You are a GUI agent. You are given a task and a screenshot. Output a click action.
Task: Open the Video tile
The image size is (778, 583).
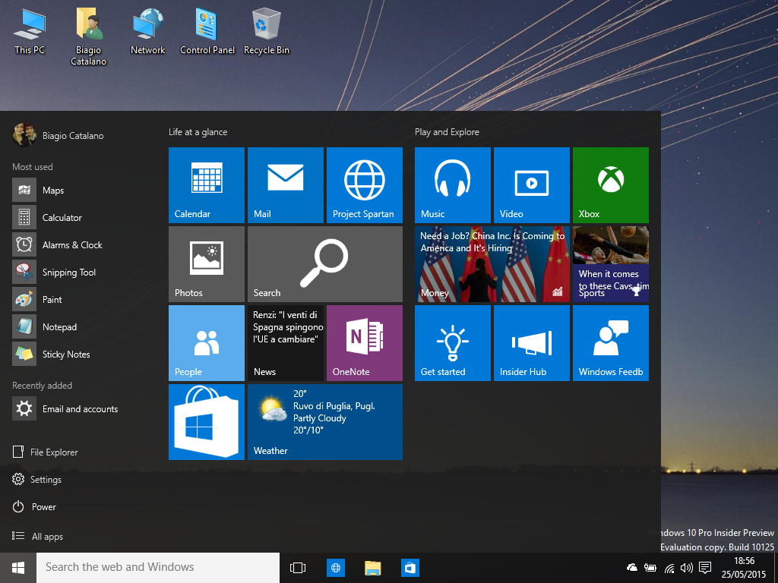pyautogui.click(x=531, y=185)
